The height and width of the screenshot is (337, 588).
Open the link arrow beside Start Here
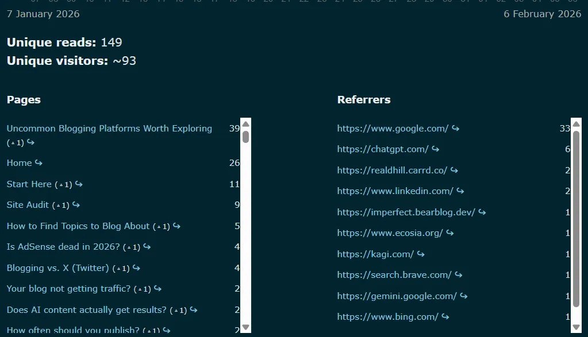(x=79, y=184)
